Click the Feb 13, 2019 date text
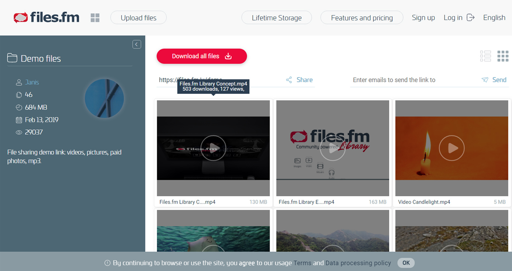The height and width of the screenshot is (271, 512). pyautogui.click(x=42, y=120)
